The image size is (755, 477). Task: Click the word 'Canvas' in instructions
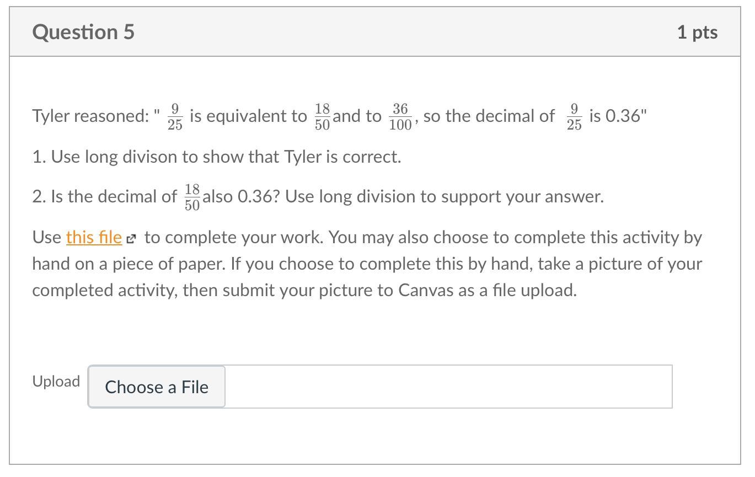[x=426, y=291]
